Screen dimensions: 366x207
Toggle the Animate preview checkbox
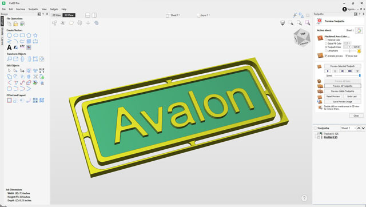(326, 56)
